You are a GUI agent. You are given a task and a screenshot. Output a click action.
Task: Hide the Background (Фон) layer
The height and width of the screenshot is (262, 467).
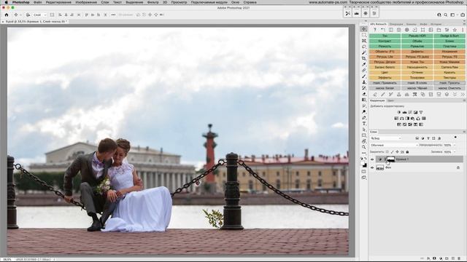coord(372,168)
